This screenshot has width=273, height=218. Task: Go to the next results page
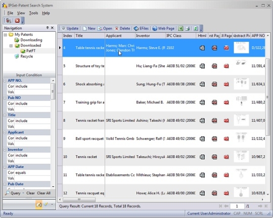tap(260, 206)
